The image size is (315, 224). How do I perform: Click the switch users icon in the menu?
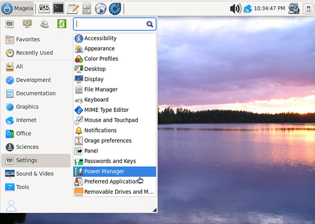coord(44,24)
